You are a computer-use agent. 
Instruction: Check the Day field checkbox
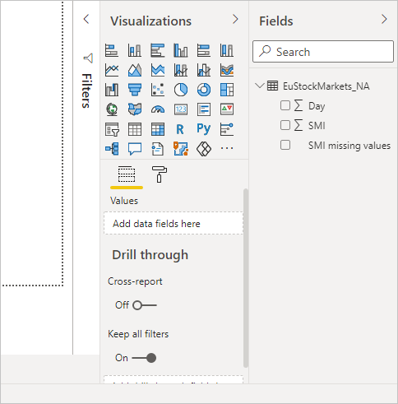click(x=285, y=105)
